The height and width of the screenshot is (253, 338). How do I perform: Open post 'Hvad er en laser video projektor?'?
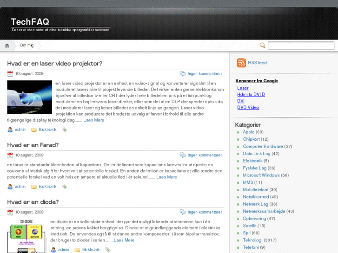(55, 64)
